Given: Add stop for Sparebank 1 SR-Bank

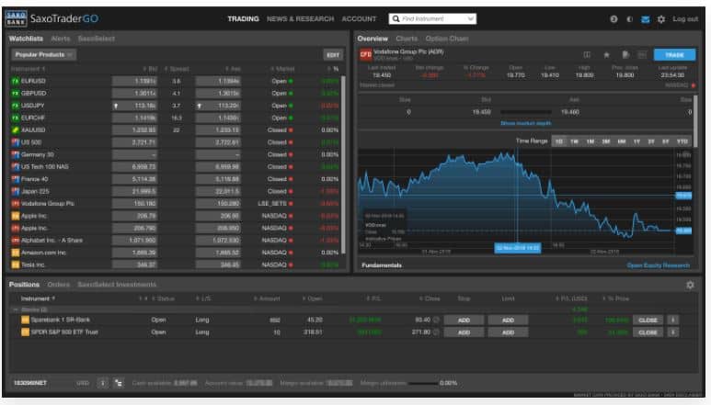Looking at the screenshot, I should [464, 320].
